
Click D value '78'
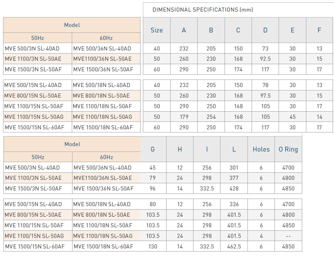click(265, 85)
